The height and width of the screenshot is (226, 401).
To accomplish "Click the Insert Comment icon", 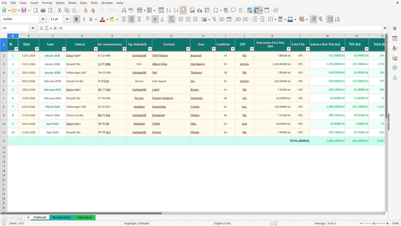I will [233, 10].
